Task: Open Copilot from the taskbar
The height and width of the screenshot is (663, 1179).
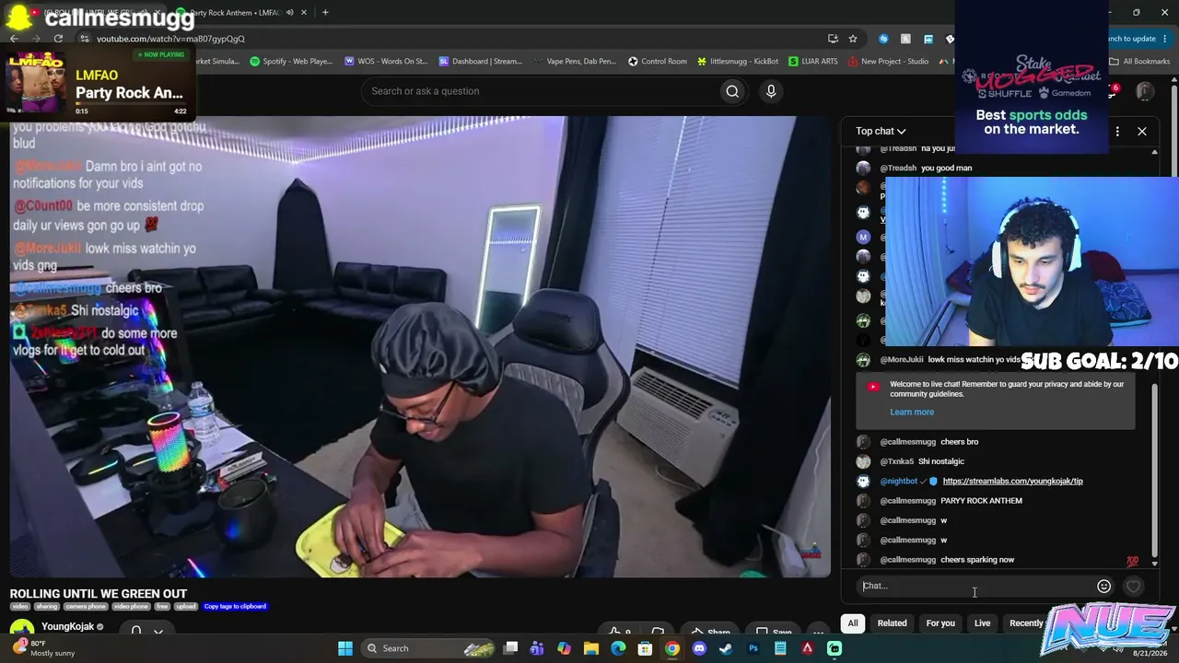Action: pyautogui.click(x=565, y=648)
